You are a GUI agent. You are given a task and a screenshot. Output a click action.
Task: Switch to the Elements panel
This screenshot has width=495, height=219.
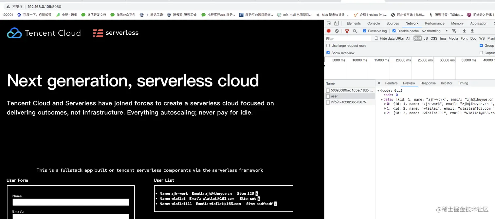354,24
